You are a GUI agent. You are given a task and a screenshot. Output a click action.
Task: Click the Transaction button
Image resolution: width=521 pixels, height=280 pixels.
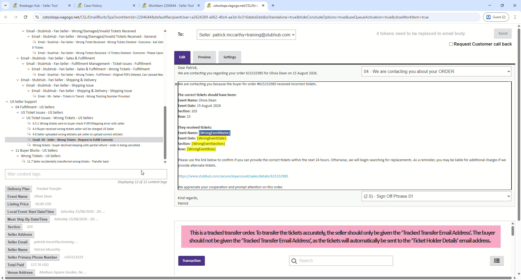[192, 261]
